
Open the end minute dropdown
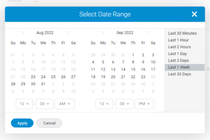point(125,104)
